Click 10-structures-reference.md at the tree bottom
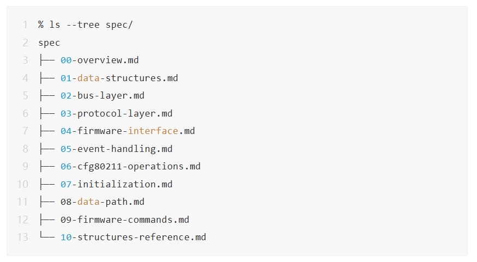 (x=133, y=237)
